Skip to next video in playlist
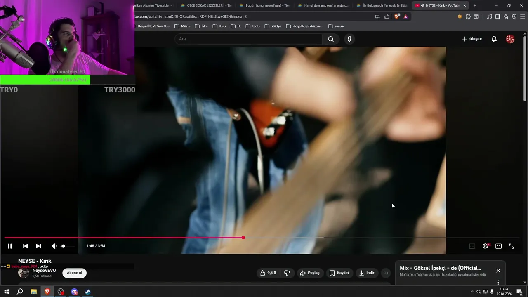This screenshot has height=297, width=528. tap(38, 246)
